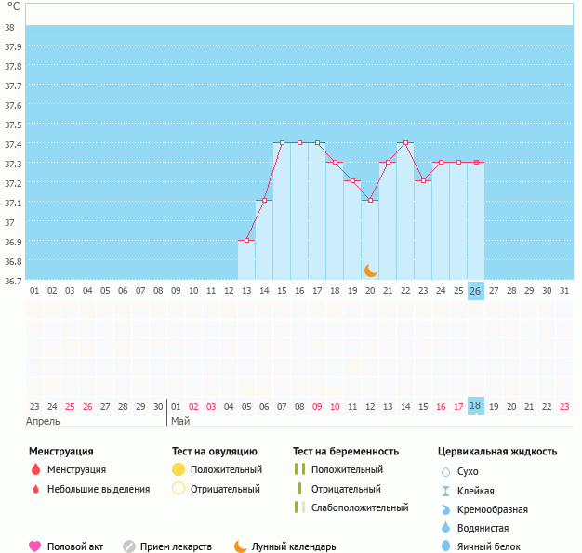This screenshot has width=582, height=553.
Task: Choose the yellow Положительный ovulation test icon
Action: (x=179, y=470)
